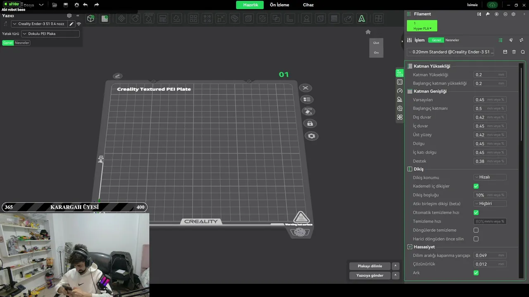Open plate 01 settings gear

(312, 136)
